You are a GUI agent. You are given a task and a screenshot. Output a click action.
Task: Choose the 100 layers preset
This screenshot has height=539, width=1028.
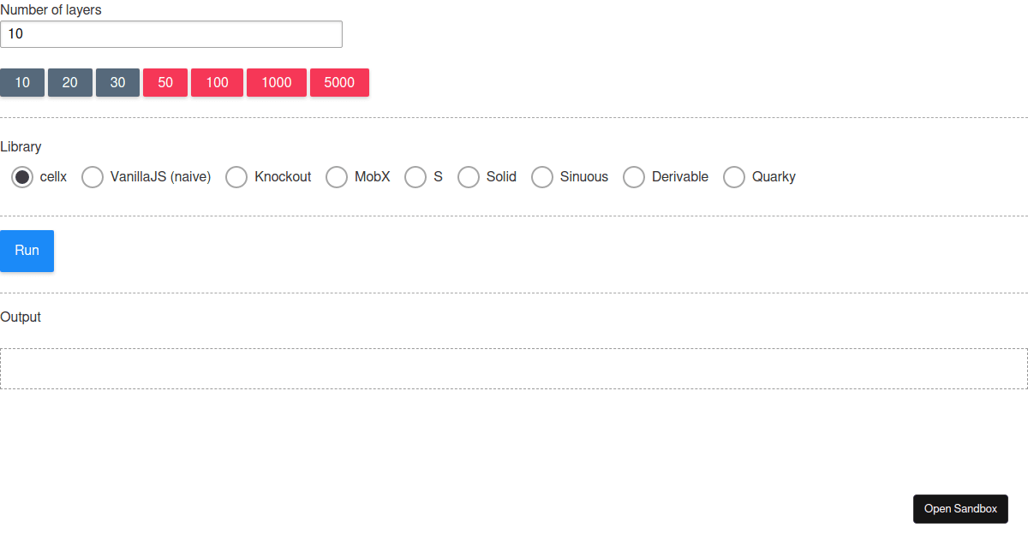pos(217,82)
